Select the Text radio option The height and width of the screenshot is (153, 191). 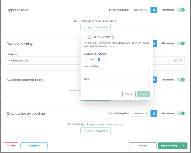pyautogui.click(x=86, y=60)
